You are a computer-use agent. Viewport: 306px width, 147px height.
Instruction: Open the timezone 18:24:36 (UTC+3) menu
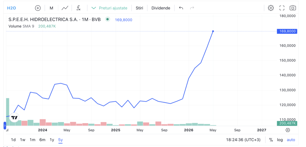click(x=243, y=140)
